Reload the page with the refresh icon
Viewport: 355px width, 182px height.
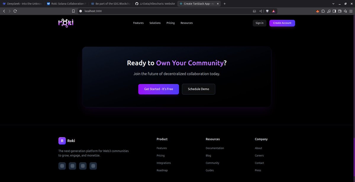(15, 11)
